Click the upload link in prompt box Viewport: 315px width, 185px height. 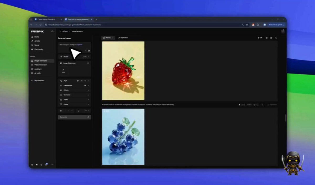pos(80,44)
